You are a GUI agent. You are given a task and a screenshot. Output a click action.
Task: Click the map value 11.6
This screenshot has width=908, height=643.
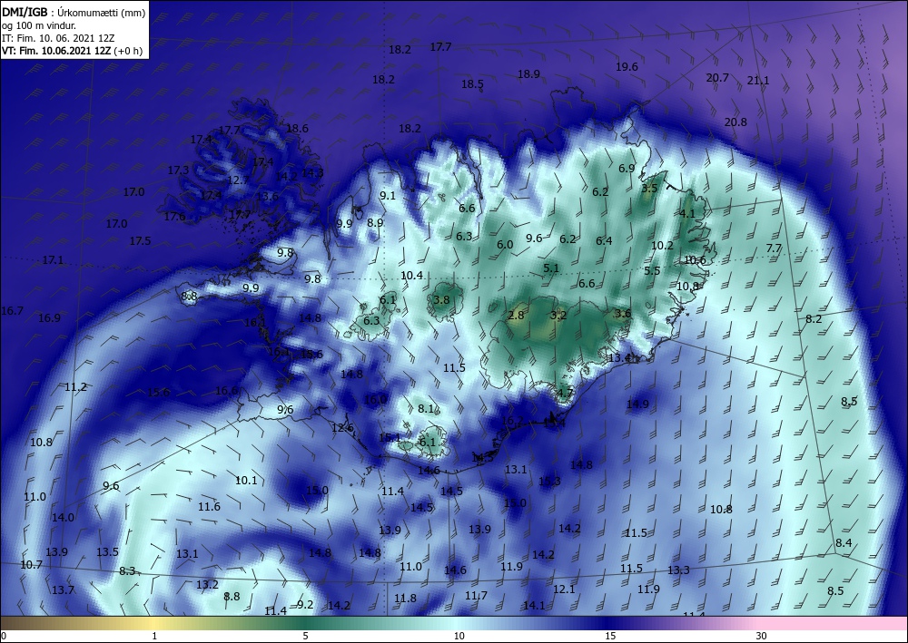(209, 507)
